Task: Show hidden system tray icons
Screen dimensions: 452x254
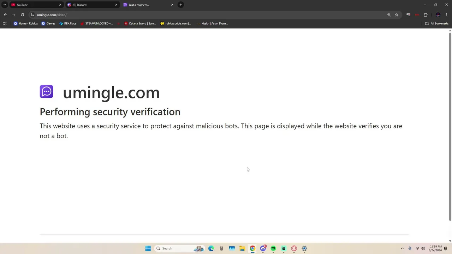Action: pyautogui.click(x=402, y=248)
